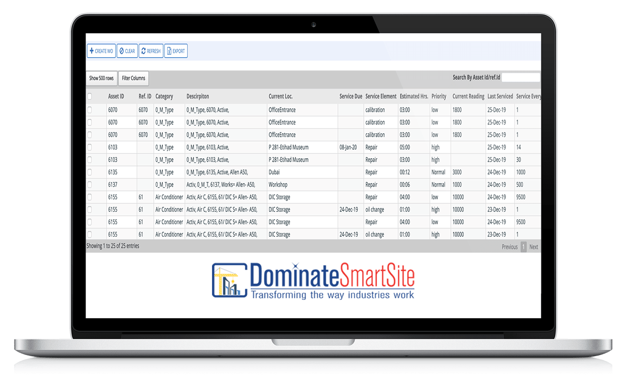Click the Current Reading value "3000"
The height and width of the screenshot is (376, 627).
click(457, 172)
